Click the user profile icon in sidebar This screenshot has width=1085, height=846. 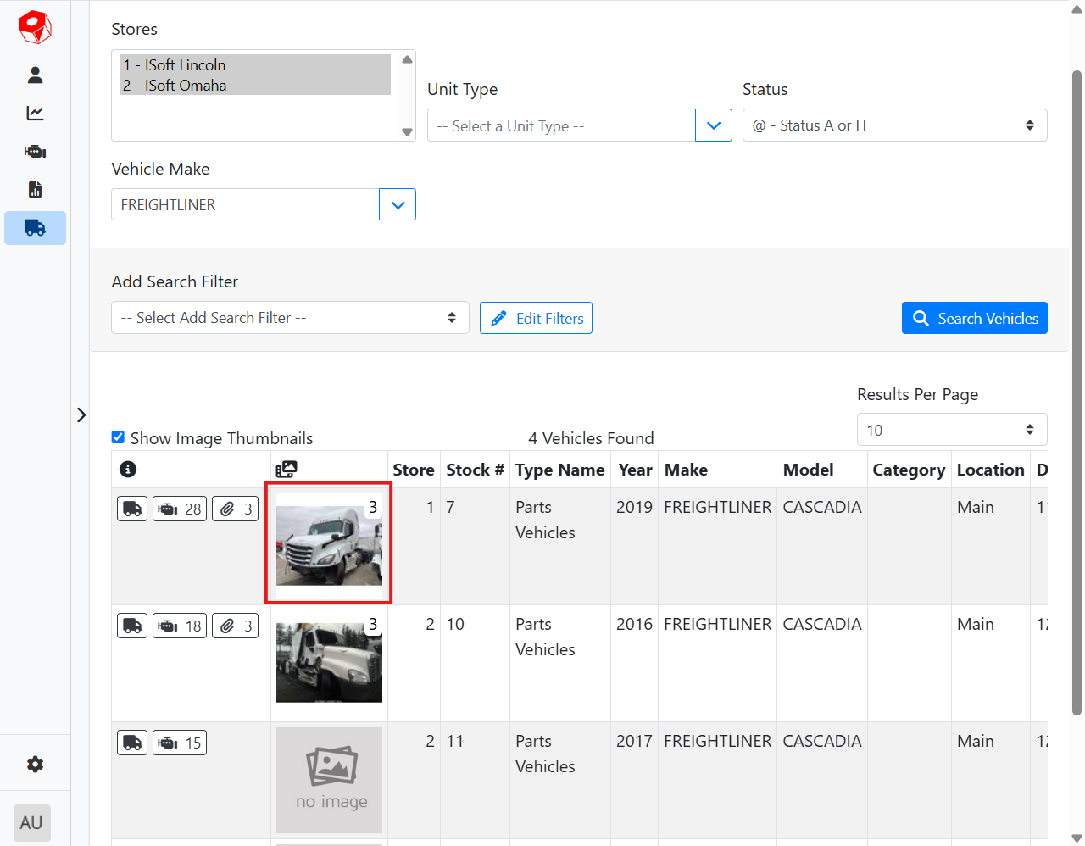[35, 75]
